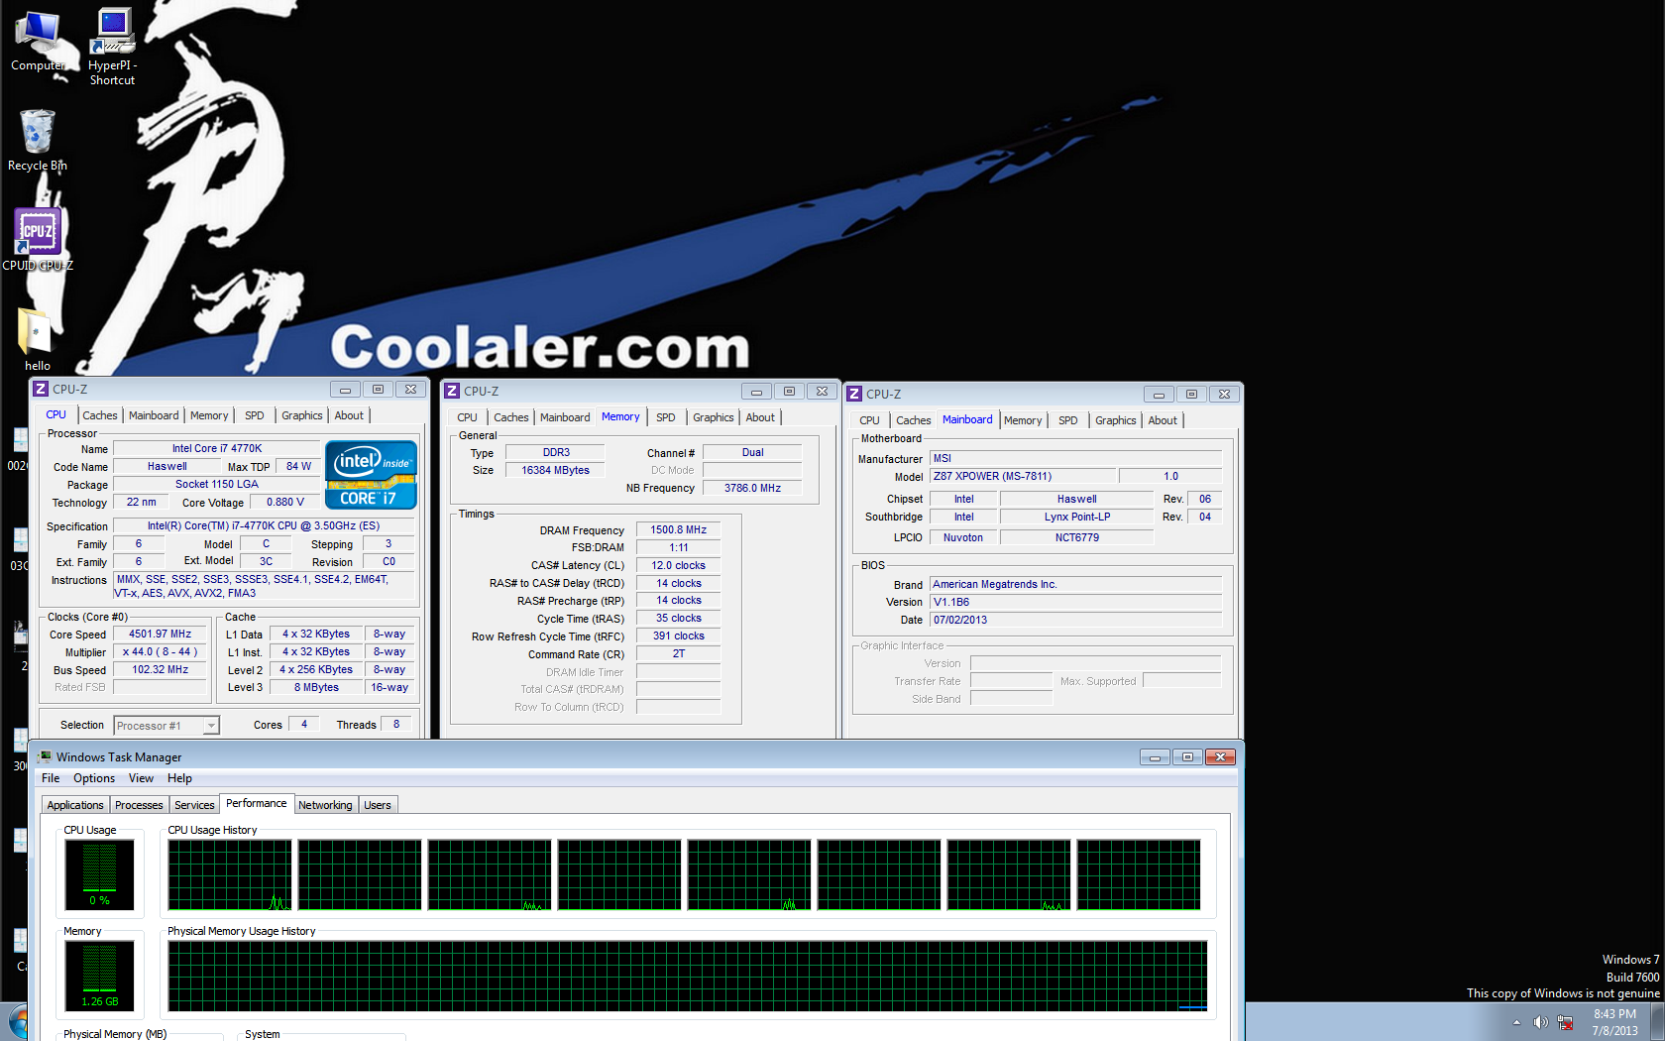
Task: Open the View menu in Task Manager
Action: tap(141, 778)
